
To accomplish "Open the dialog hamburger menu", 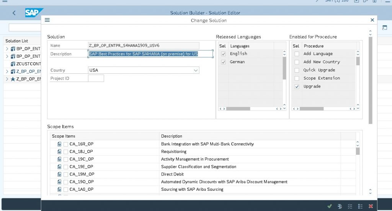I will pyautogui.click(x=47, y=20).
